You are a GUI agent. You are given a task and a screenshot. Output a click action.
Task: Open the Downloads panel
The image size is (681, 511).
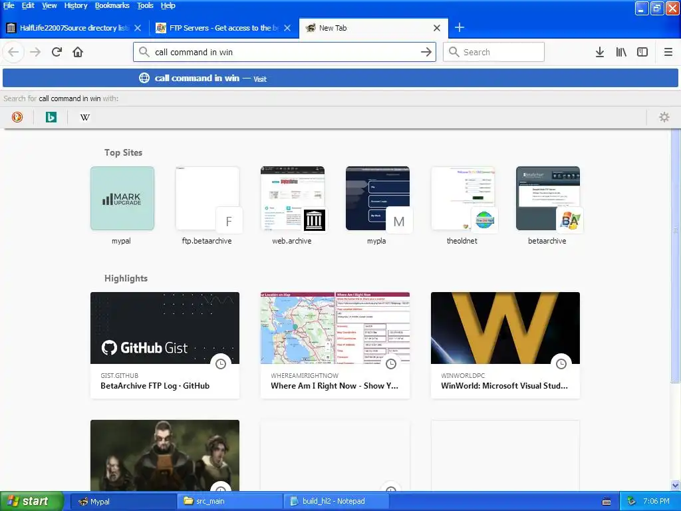(600, 52)
